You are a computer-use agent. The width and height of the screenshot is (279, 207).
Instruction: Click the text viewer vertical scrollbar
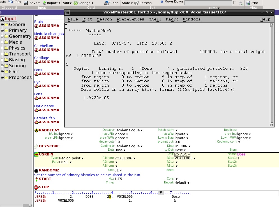(272, 75)
